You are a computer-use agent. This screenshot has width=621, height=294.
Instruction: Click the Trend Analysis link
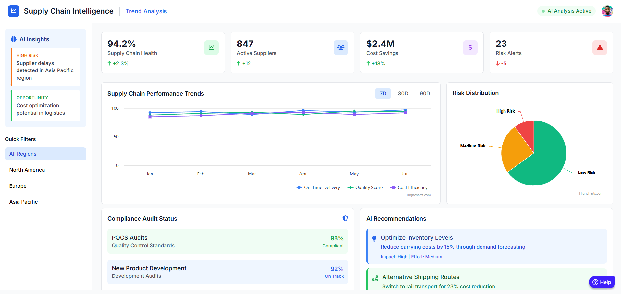(x=146, y=11)
